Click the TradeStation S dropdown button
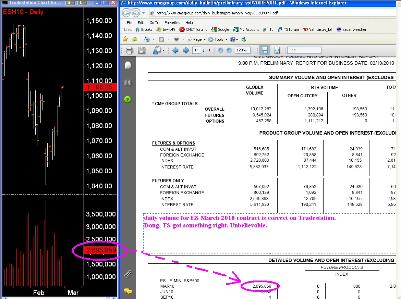Viewport: 401px width, 299px height. point(70,3)
